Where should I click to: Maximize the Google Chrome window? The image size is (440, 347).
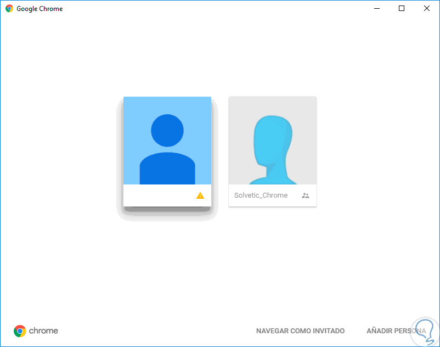click(x=402, y=8)
